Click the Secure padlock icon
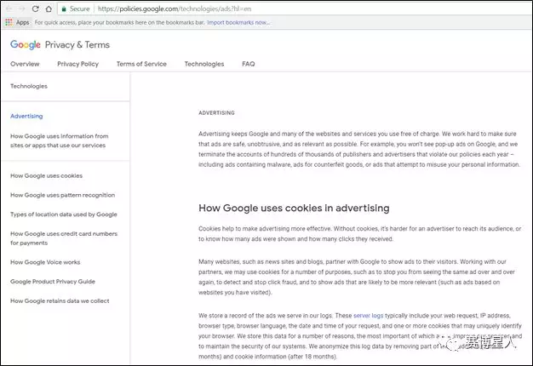Screen dimensions: 533x366 tap(64, 9)
